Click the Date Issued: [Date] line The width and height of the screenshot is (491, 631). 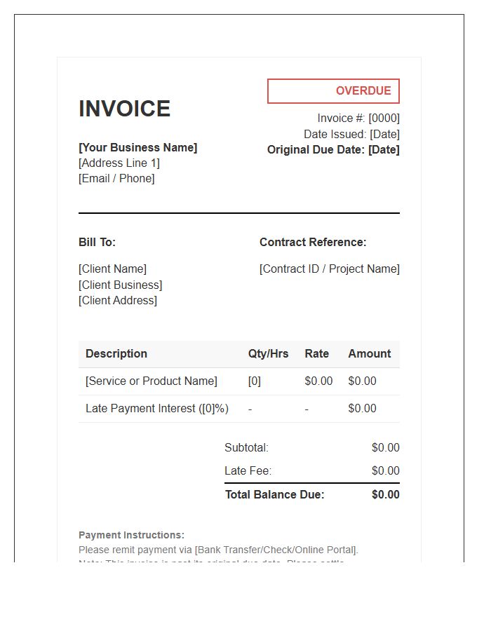(x=351, y=134)
